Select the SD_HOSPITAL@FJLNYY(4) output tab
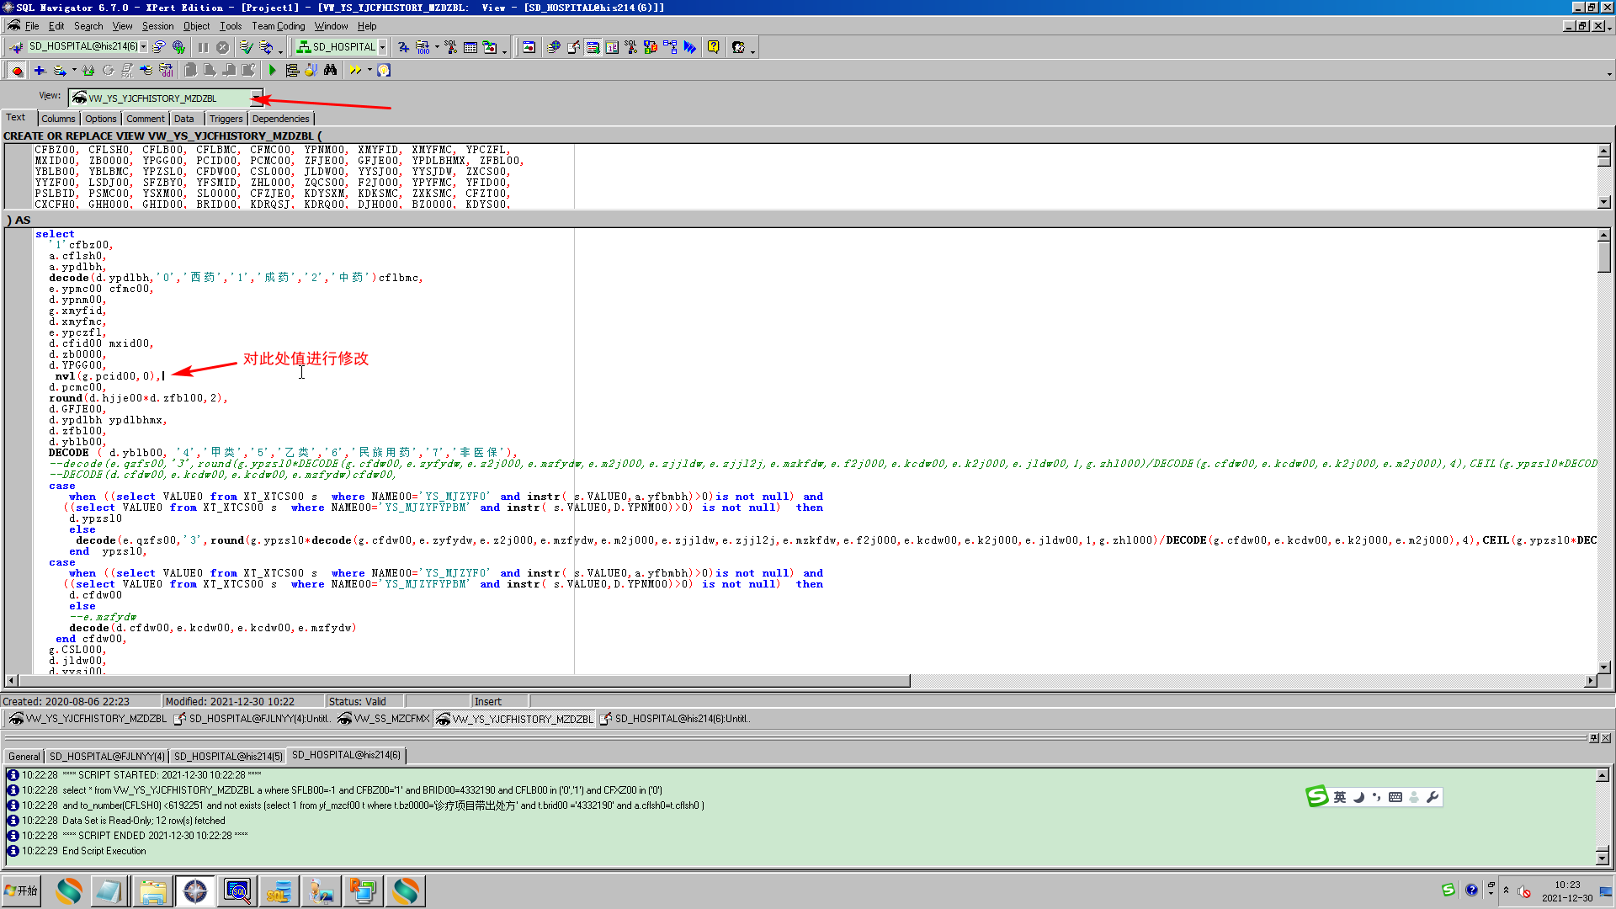 107,756
